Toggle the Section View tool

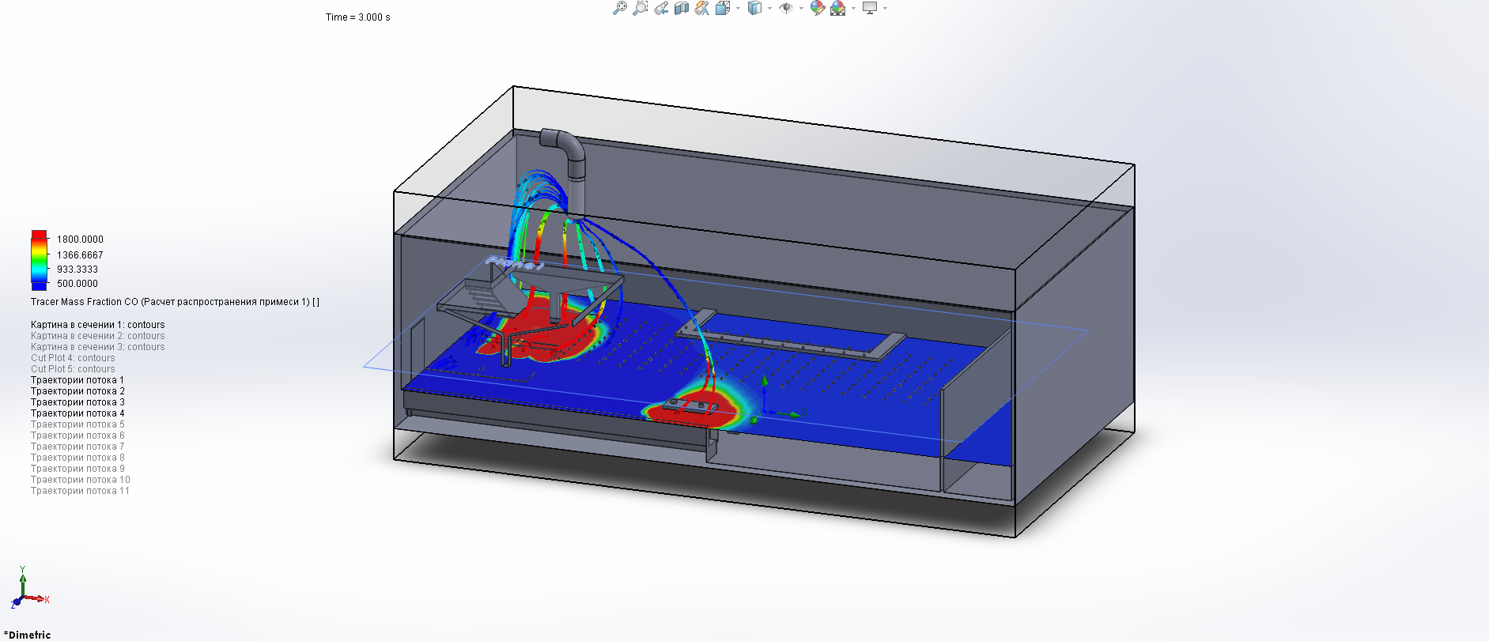(x=682, y=8)
